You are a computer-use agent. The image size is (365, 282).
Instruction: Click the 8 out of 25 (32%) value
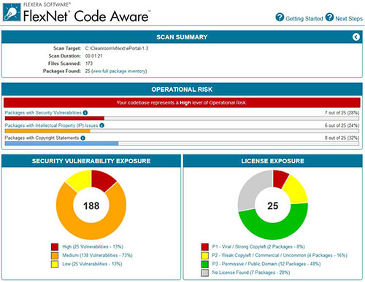point(342,138)
